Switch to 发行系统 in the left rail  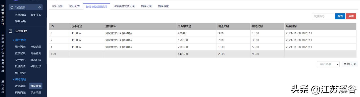coord(3,87)
